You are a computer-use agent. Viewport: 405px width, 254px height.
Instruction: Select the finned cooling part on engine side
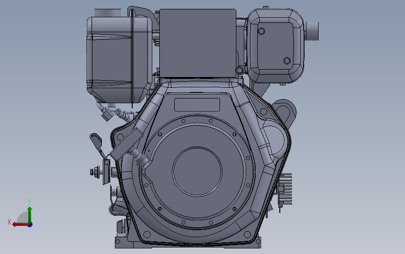tap(286, 189)
